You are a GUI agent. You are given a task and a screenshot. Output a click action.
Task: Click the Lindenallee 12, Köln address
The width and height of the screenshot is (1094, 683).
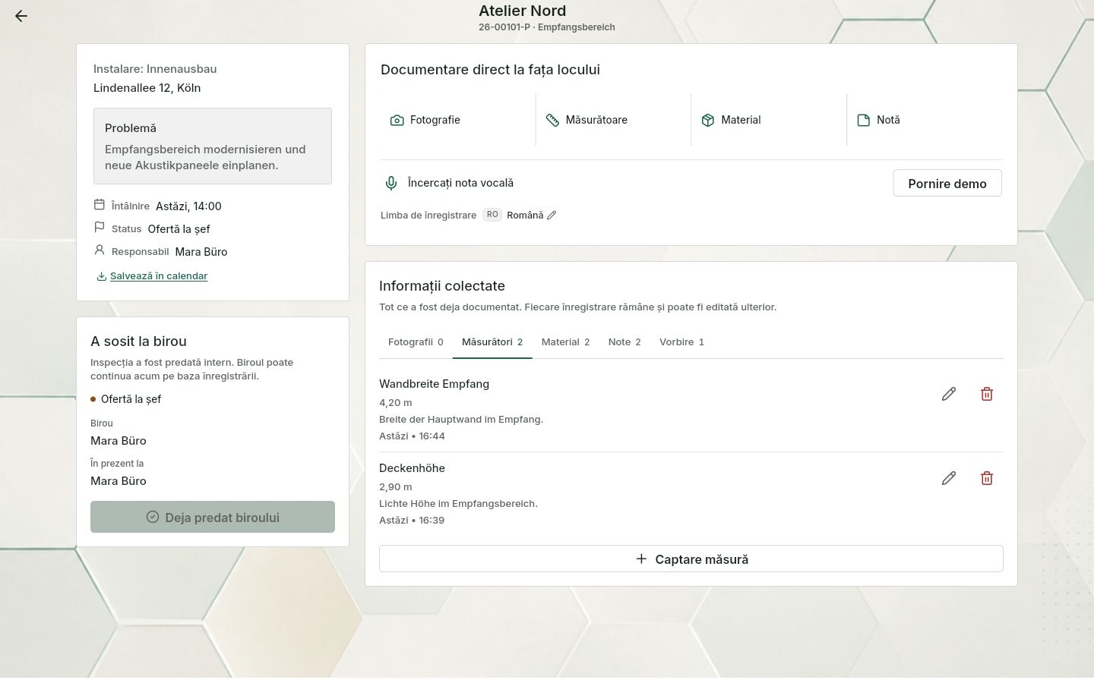[x=147, y=88]
